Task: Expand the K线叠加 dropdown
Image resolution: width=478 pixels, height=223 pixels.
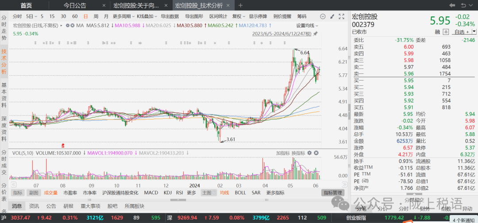Action: (145, 16)
